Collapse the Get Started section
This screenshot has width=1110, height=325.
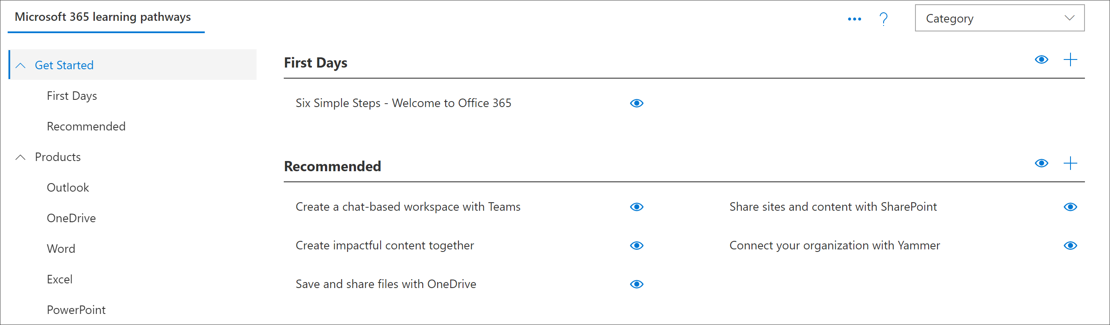pyautogui.click(x=20, y=65)
